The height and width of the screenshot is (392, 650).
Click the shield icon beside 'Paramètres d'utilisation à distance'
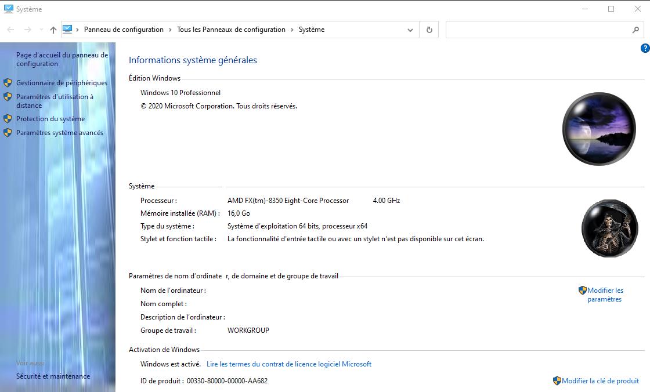click(8, 96)
